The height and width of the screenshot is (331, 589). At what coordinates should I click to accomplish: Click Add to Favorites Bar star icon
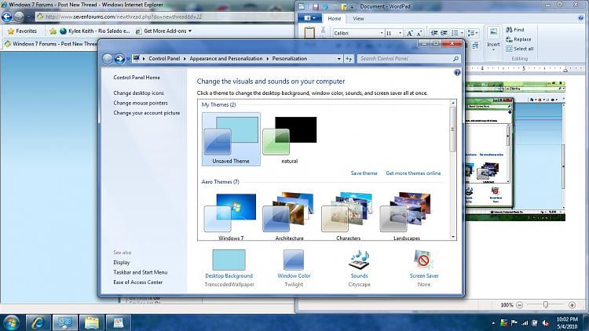click(53, 31)
